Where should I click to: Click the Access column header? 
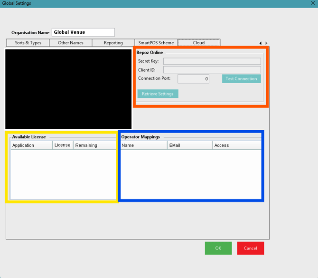236,145
